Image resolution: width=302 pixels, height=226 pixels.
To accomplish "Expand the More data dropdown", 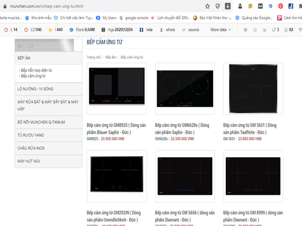I will pyautogui.click(x=221, y=30).
